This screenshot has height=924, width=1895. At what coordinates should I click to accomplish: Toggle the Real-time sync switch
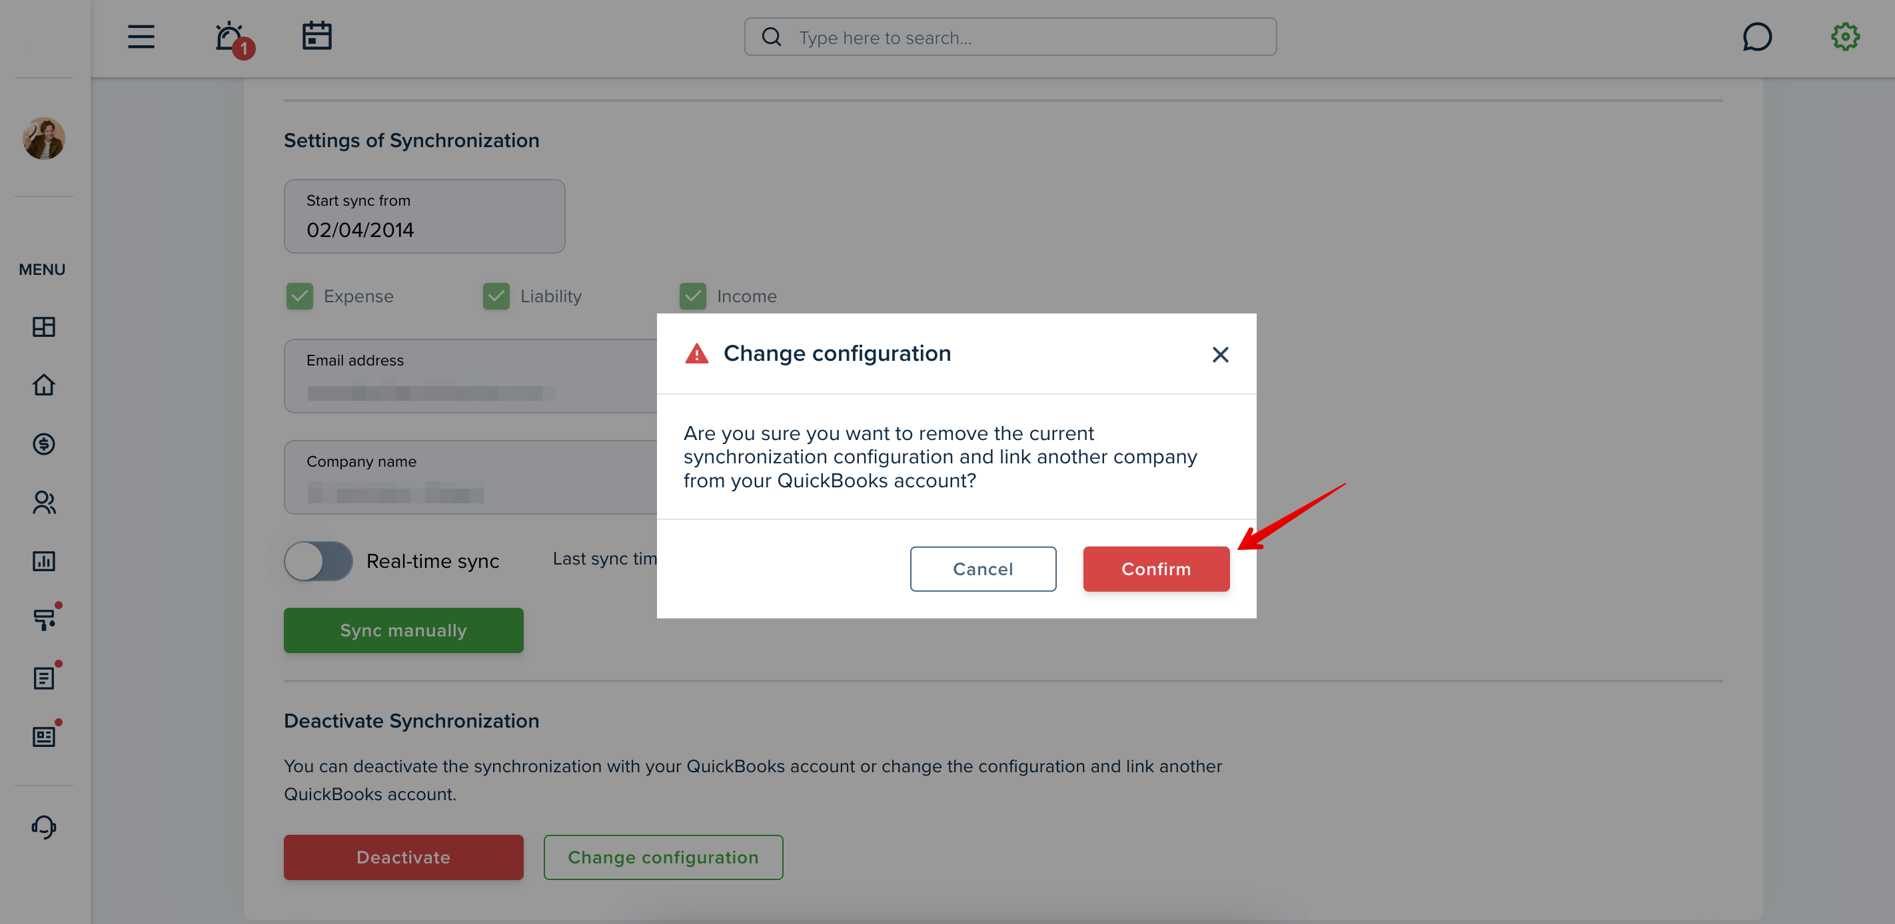coord(318,561)
